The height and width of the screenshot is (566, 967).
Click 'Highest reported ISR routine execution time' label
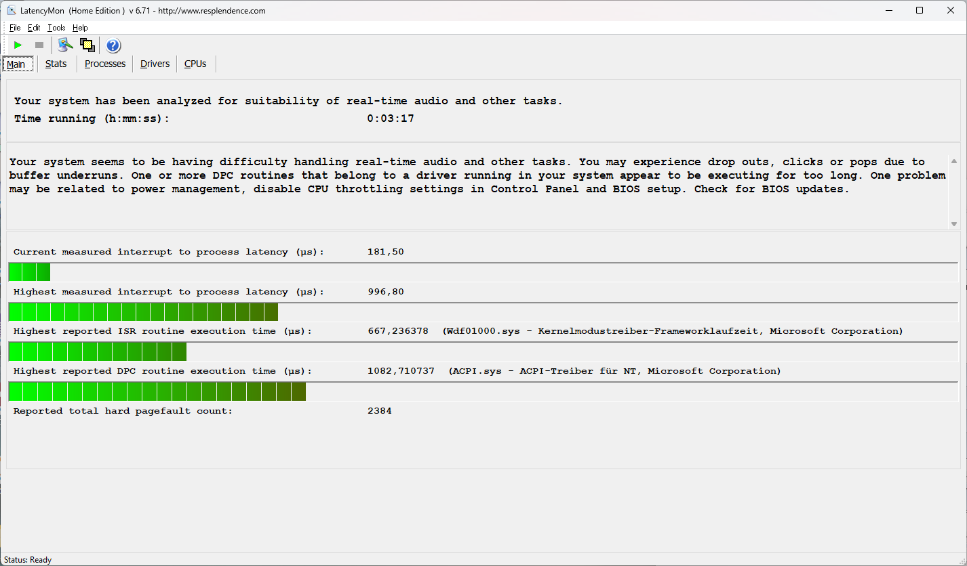163,331
